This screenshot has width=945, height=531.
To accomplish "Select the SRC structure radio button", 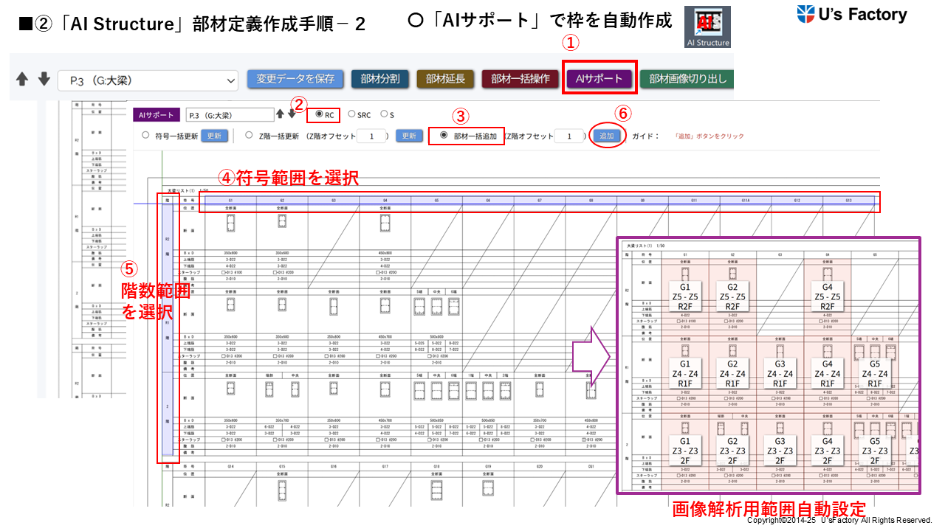I will pyautogui.click(x=351, y=114).
